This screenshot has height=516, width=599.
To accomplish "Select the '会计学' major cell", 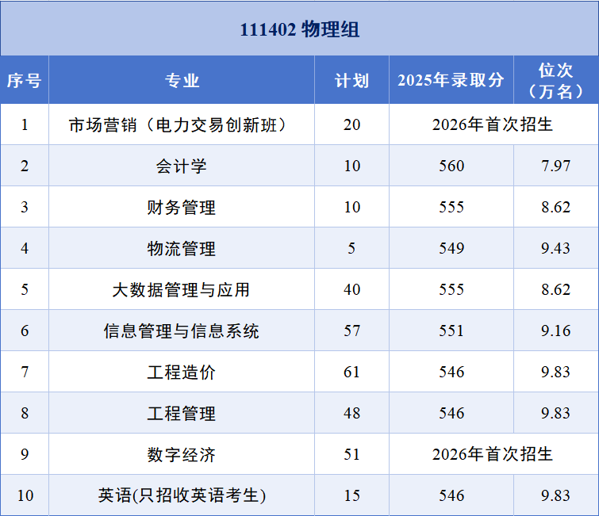I will tap(182, 166).
